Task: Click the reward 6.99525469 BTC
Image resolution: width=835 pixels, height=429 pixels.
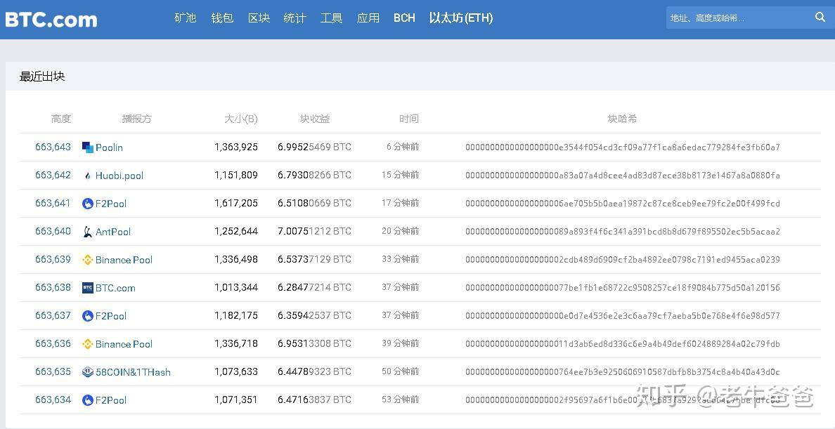Action: click(x=314, y=147)
